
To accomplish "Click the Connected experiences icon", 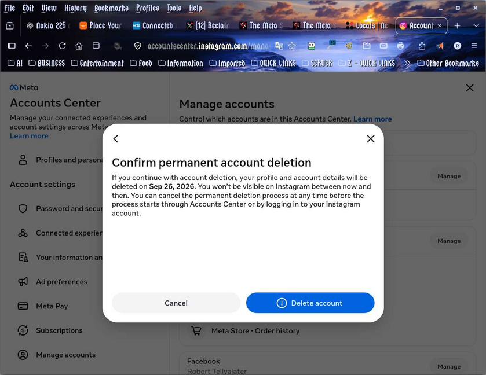I will coord(23,233).
